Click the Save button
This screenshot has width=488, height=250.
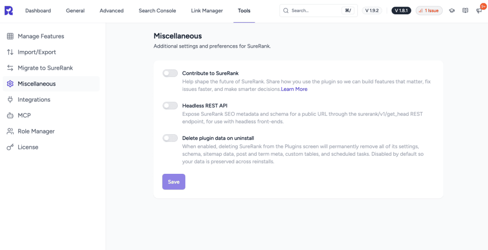[x=173, y=182]
